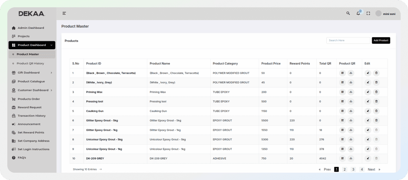Screen dimensions: 408x180
Task: Select Product Master submenu item
Action: [32, 54]
